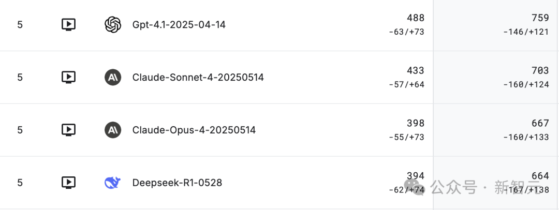The width and height of the screenshot is (559, 210).
Task: Click the Anthropic logo next to Claude-Opus-4
Action: (x=113, y=130)
